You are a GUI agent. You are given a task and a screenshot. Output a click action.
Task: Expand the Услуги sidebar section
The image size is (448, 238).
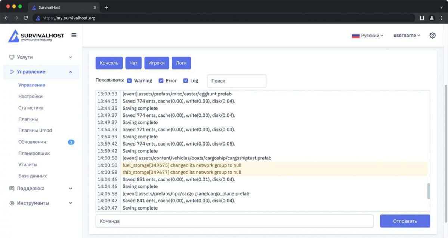click(41, 57)
